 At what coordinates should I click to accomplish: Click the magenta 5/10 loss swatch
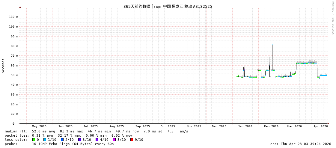tap(114, 140)
